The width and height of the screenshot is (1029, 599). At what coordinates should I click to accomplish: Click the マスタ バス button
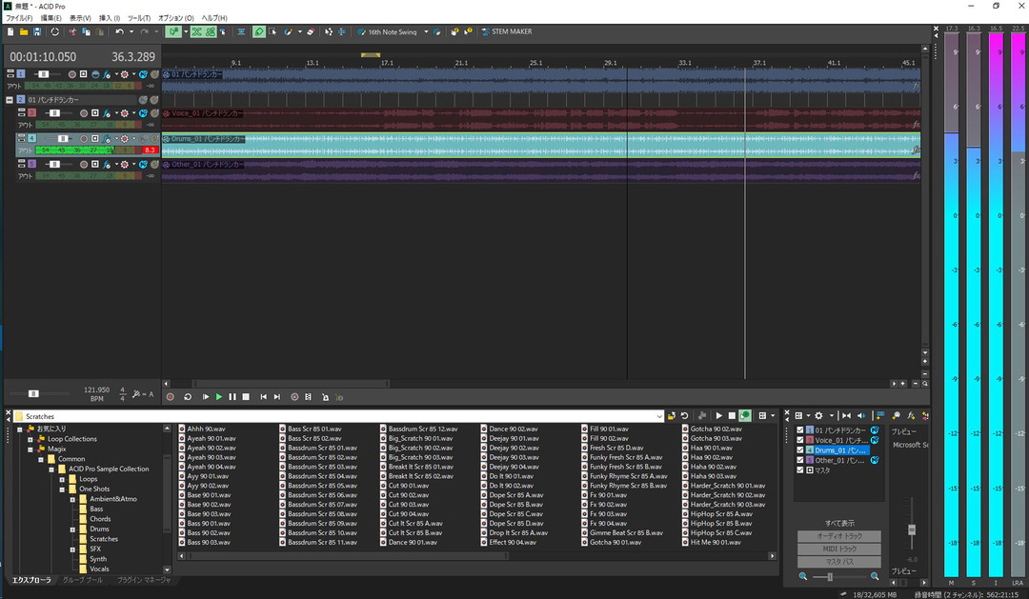point(839,562)
